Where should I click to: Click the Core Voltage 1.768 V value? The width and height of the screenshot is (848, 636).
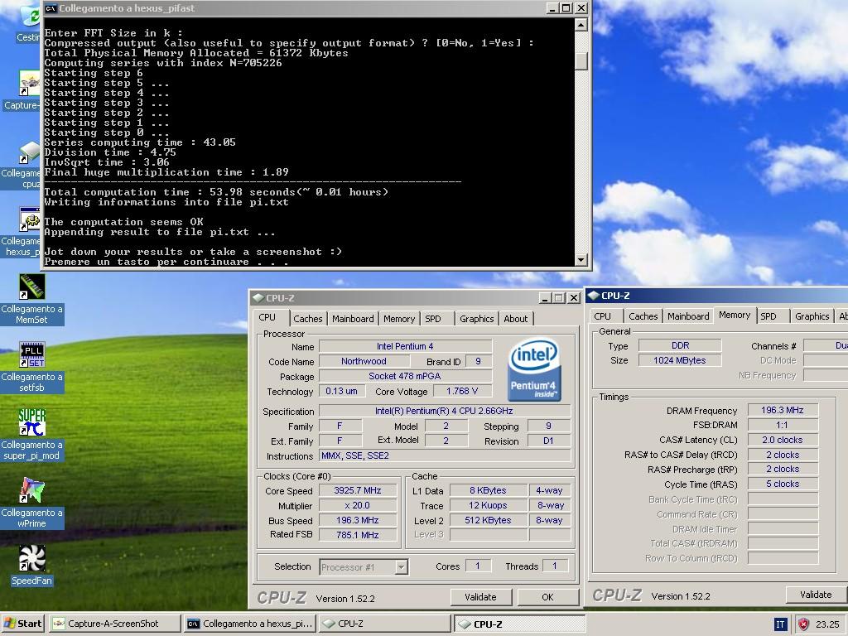tap(462, 391)
